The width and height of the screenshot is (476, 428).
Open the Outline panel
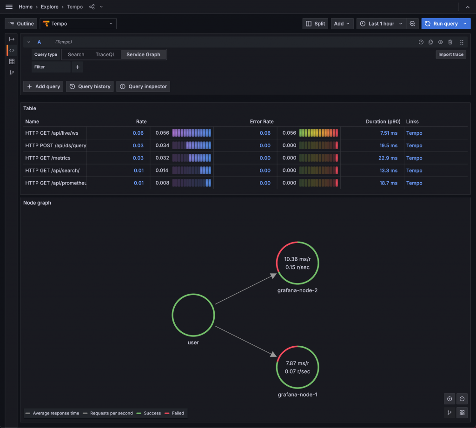[x=21, y=24]
